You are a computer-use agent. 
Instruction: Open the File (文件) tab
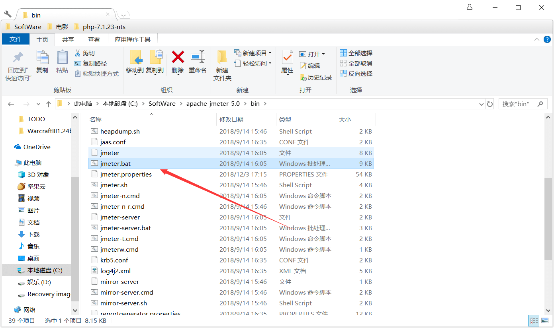[16, 39]
